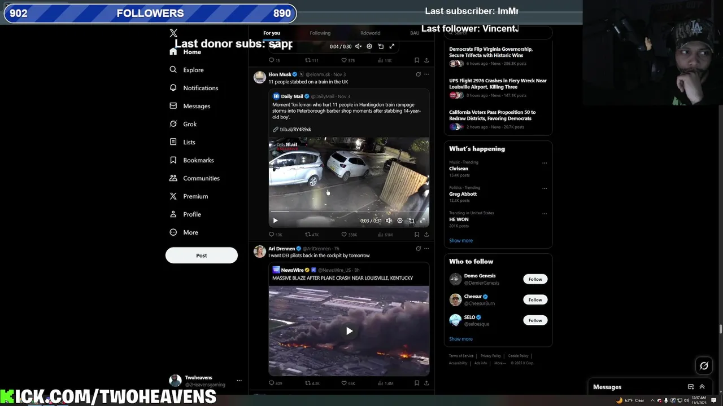The height and width of the screenshot is (406, 723).
Task: Open options for Greg Abbott trend
Action: (545, 188)
